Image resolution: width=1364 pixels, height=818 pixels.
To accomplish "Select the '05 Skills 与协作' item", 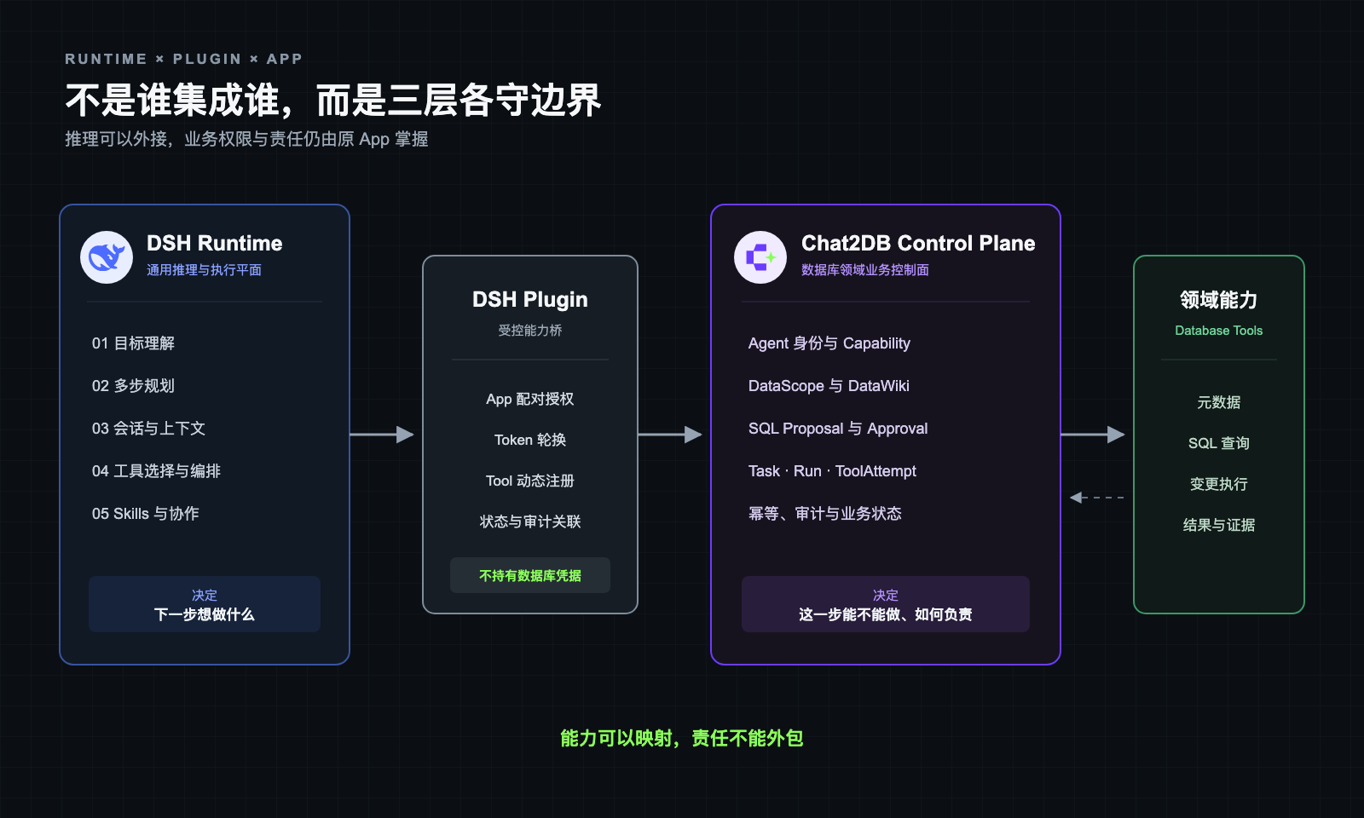I will 145,514.
